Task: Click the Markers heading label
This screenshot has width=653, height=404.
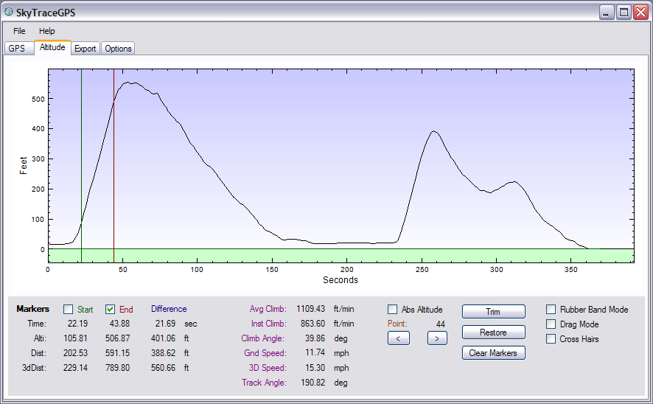Action: [x=33, y=309]
